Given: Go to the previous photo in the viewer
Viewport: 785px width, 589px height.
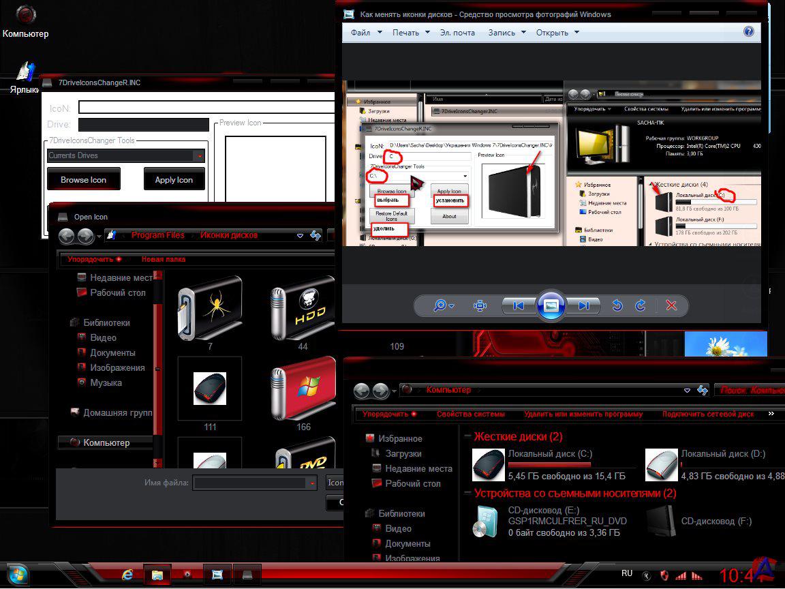Looking at the screenshot, I should coord(518,306).
